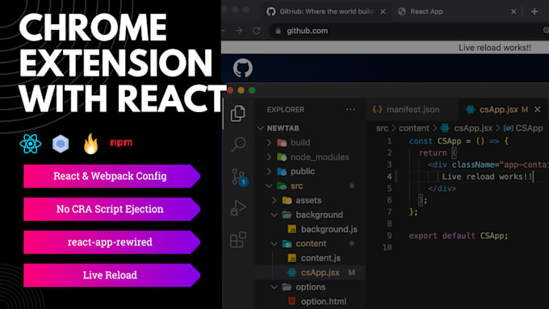Viewport: 549px width, 309px height.
Task: Click 'Live reload works!!' in code editor
Action: pos(487,177)
